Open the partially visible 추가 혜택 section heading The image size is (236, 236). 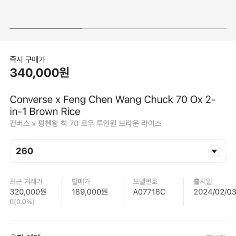[25, 235]
